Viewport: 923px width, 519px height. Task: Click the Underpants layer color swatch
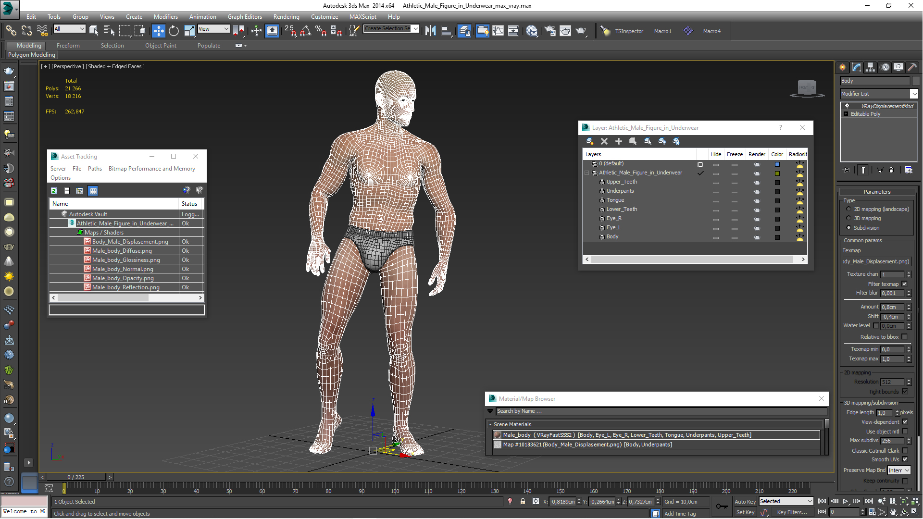click(x=777, y=192)
